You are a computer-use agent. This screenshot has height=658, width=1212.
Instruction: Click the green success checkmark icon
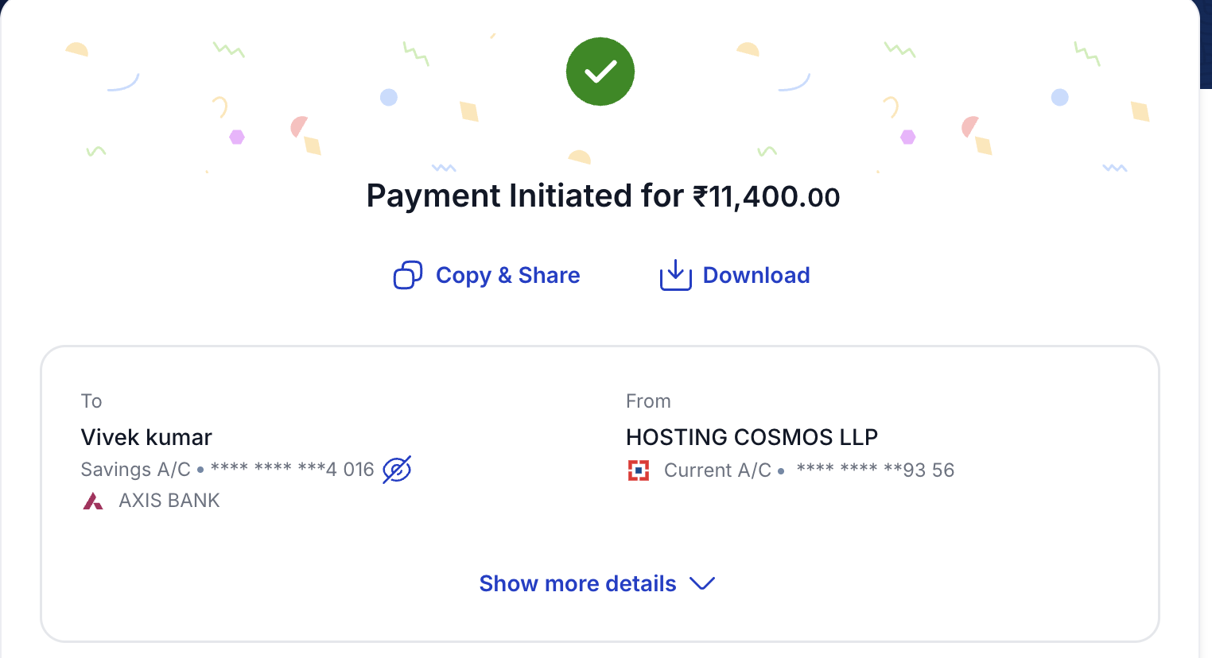[x=600, y=72]
